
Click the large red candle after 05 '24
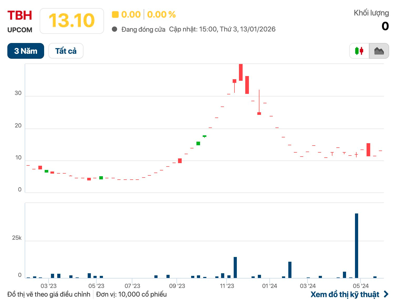[x=368, y=149]
